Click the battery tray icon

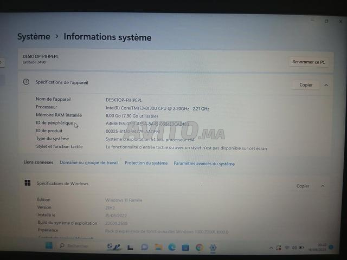[301, 248]
